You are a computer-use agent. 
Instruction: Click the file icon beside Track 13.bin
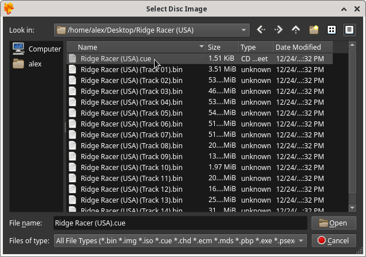click(x=72, y=200)
